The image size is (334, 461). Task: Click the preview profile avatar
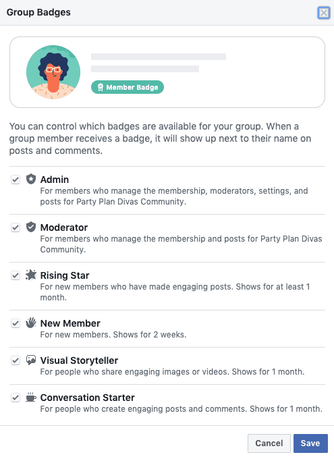point(53,72)
